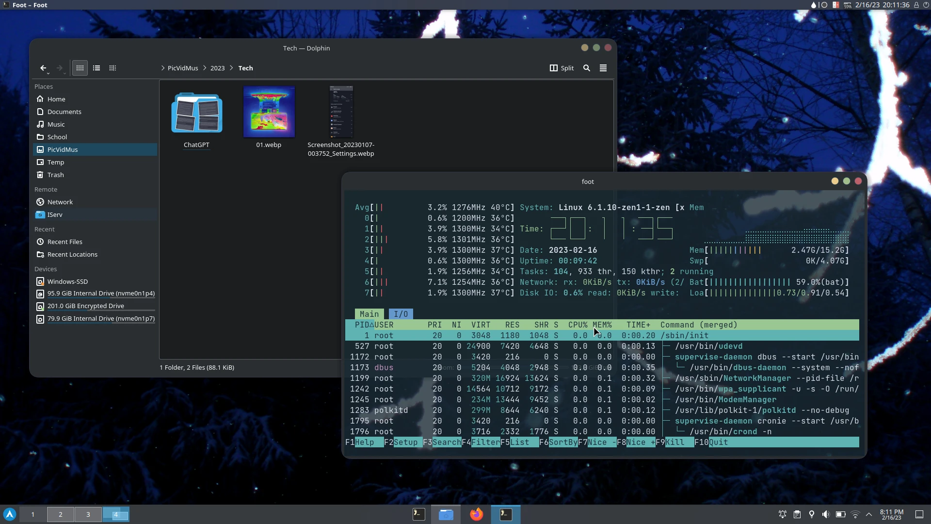Open Dolphin search tool
This screenshot has height=524, width=931.
coord(587,68)
